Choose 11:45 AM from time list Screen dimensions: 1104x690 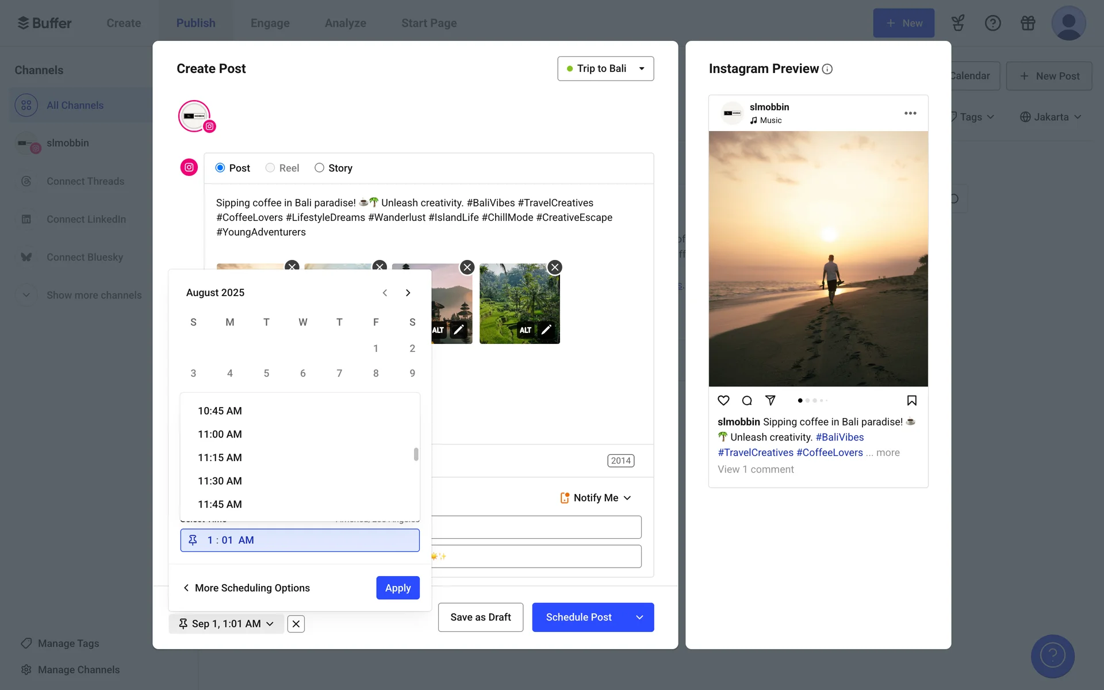tap(220, 504)
